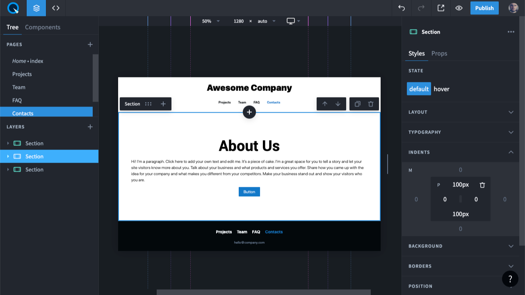Select the default state

(419, 89)
